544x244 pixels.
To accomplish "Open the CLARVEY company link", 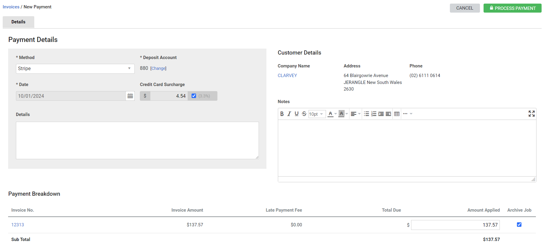I will click(287, 76).
